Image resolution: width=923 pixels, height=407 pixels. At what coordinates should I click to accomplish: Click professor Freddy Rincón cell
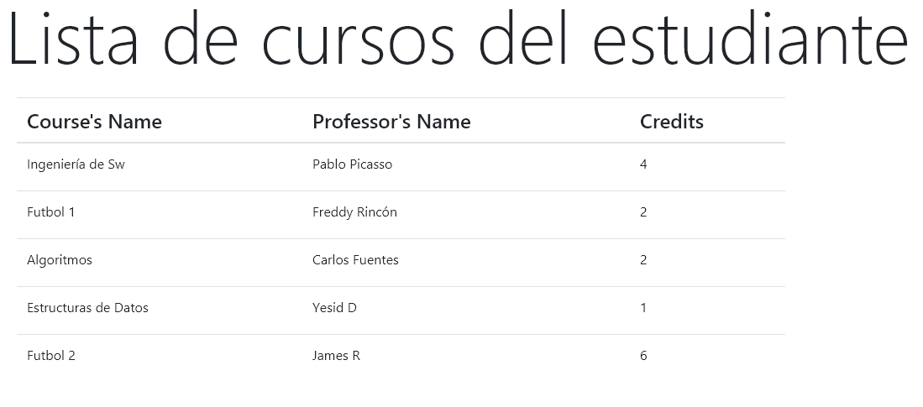354,212
